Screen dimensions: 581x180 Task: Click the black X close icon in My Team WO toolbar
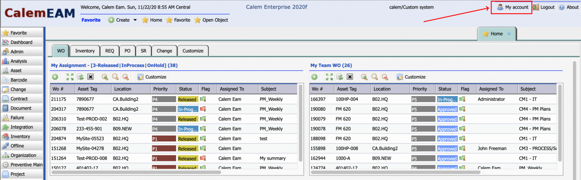click(x=350, y=77)
